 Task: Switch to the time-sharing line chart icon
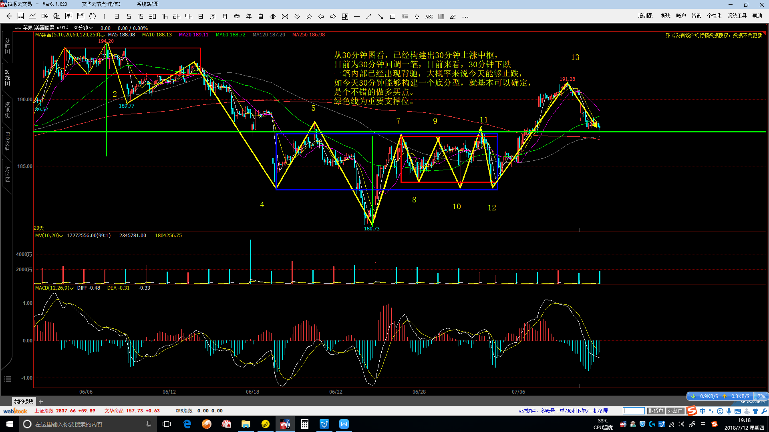pyautogui.click(x=33, y=16)
